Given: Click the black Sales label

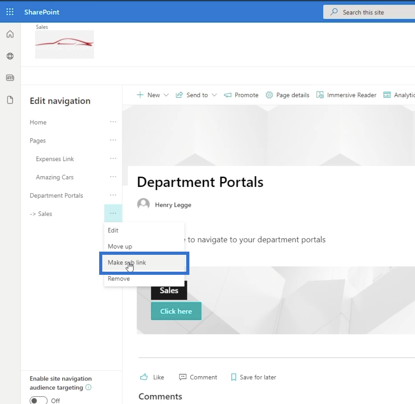Looking at the screenshot, I should pos(169,290).
